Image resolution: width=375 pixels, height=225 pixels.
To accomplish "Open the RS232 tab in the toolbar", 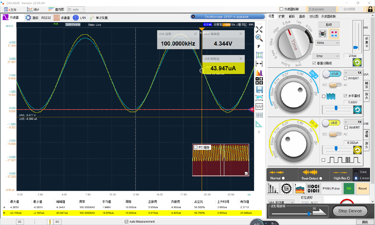I will coord(46,18).
